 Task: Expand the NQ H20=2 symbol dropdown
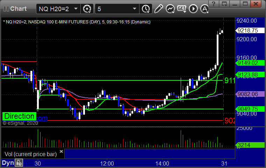pos(77,8)
